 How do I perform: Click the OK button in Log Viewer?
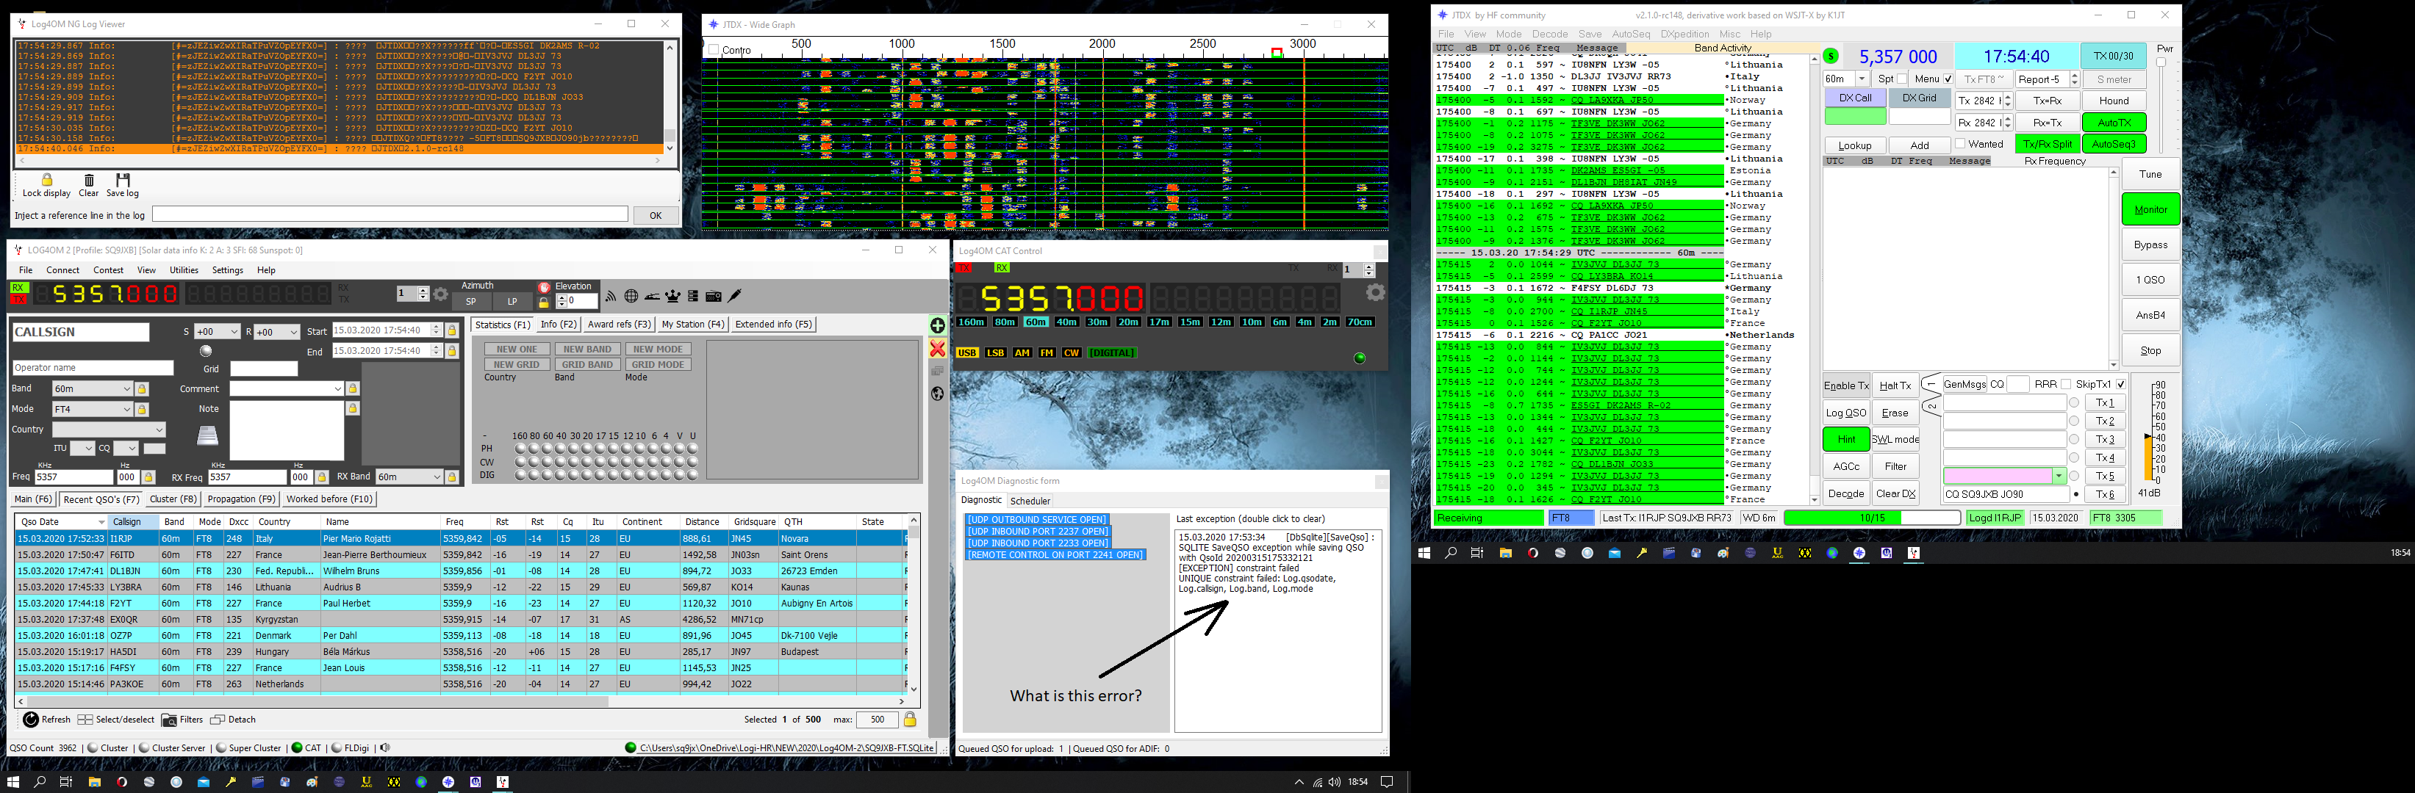point(656,215)
